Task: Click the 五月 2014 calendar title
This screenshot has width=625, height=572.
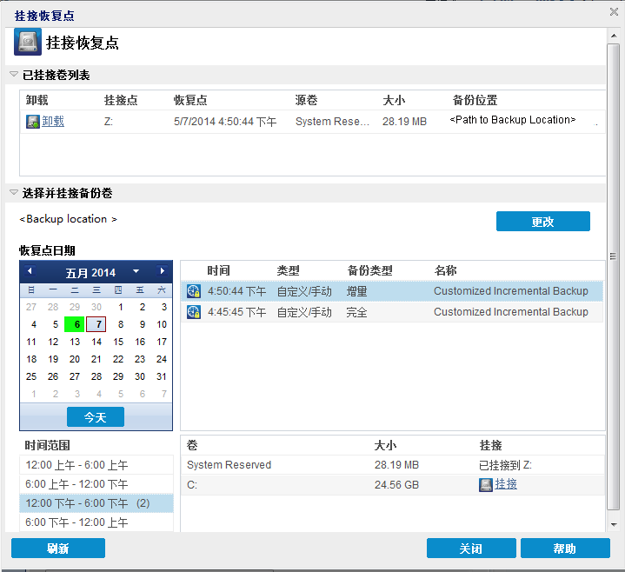Action: click(x=90, y=273)
